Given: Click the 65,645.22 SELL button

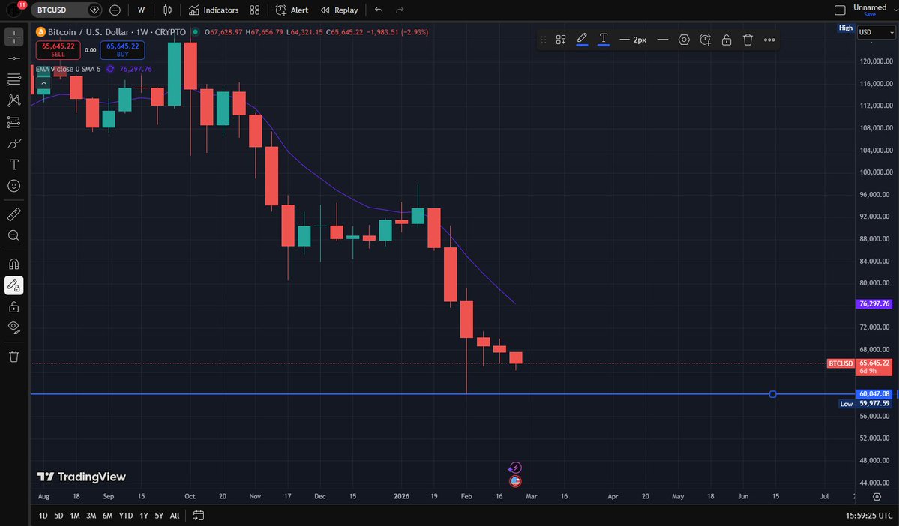Looking at the screenshot, I should coord(57,49).
